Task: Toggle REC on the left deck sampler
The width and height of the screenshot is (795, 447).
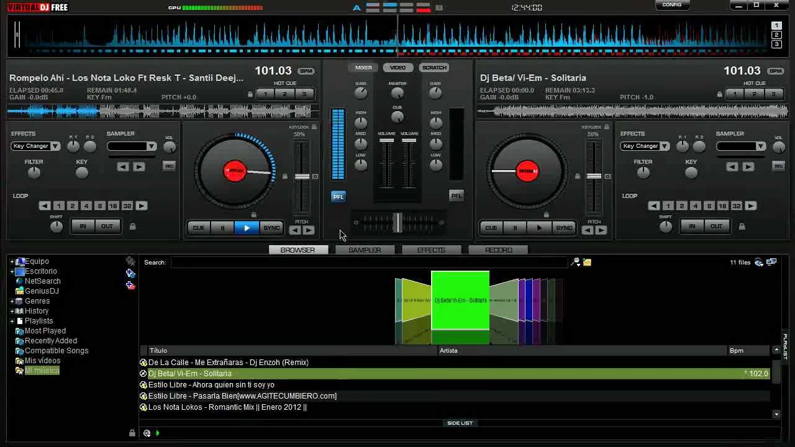Action: coord(169,166)
